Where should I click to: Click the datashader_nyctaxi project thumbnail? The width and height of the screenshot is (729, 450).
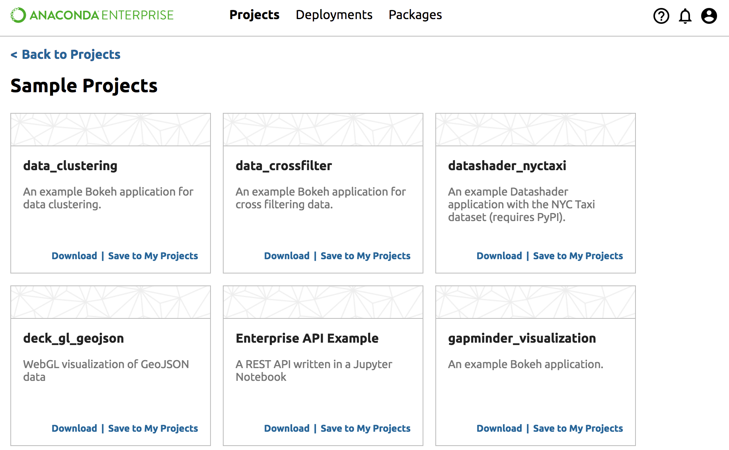click(x=535, y=129)
